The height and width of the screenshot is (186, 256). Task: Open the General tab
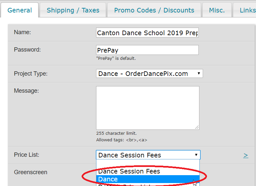(20, 10)
